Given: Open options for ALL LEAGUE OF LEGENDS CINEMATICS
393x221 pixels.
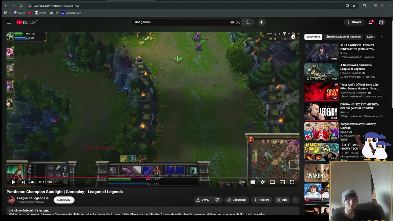Looking at the screenshot, I should 385,46.
